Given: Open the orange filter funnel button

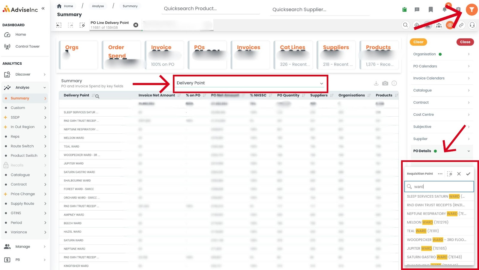Looking at the screenshot, I should point(472,10).
